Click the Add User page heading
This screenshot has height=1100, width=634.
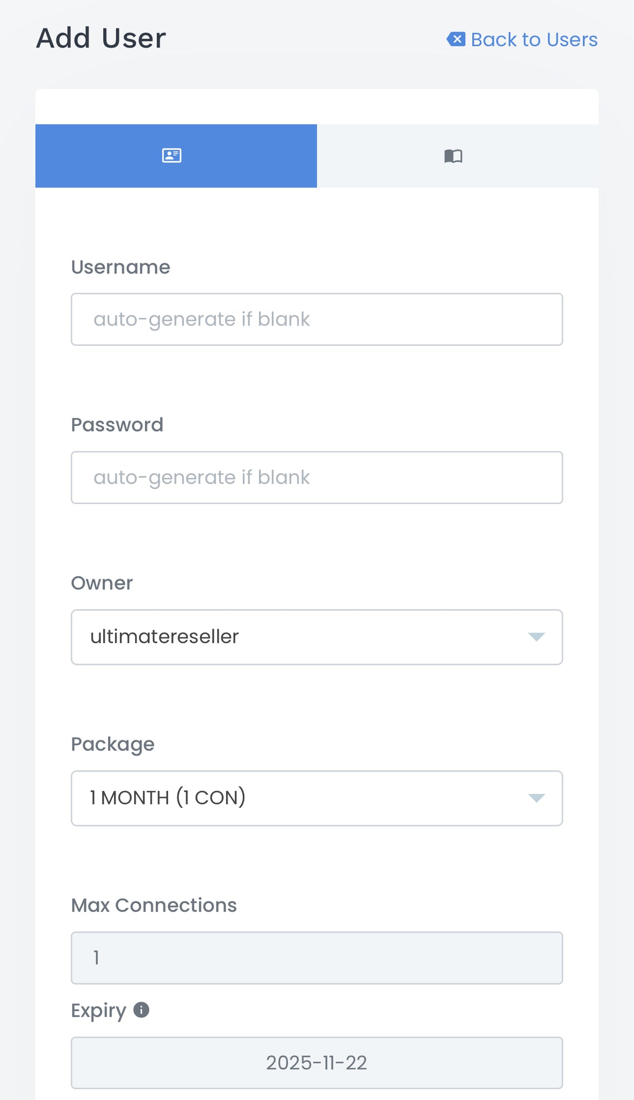[x=101, y=39]
